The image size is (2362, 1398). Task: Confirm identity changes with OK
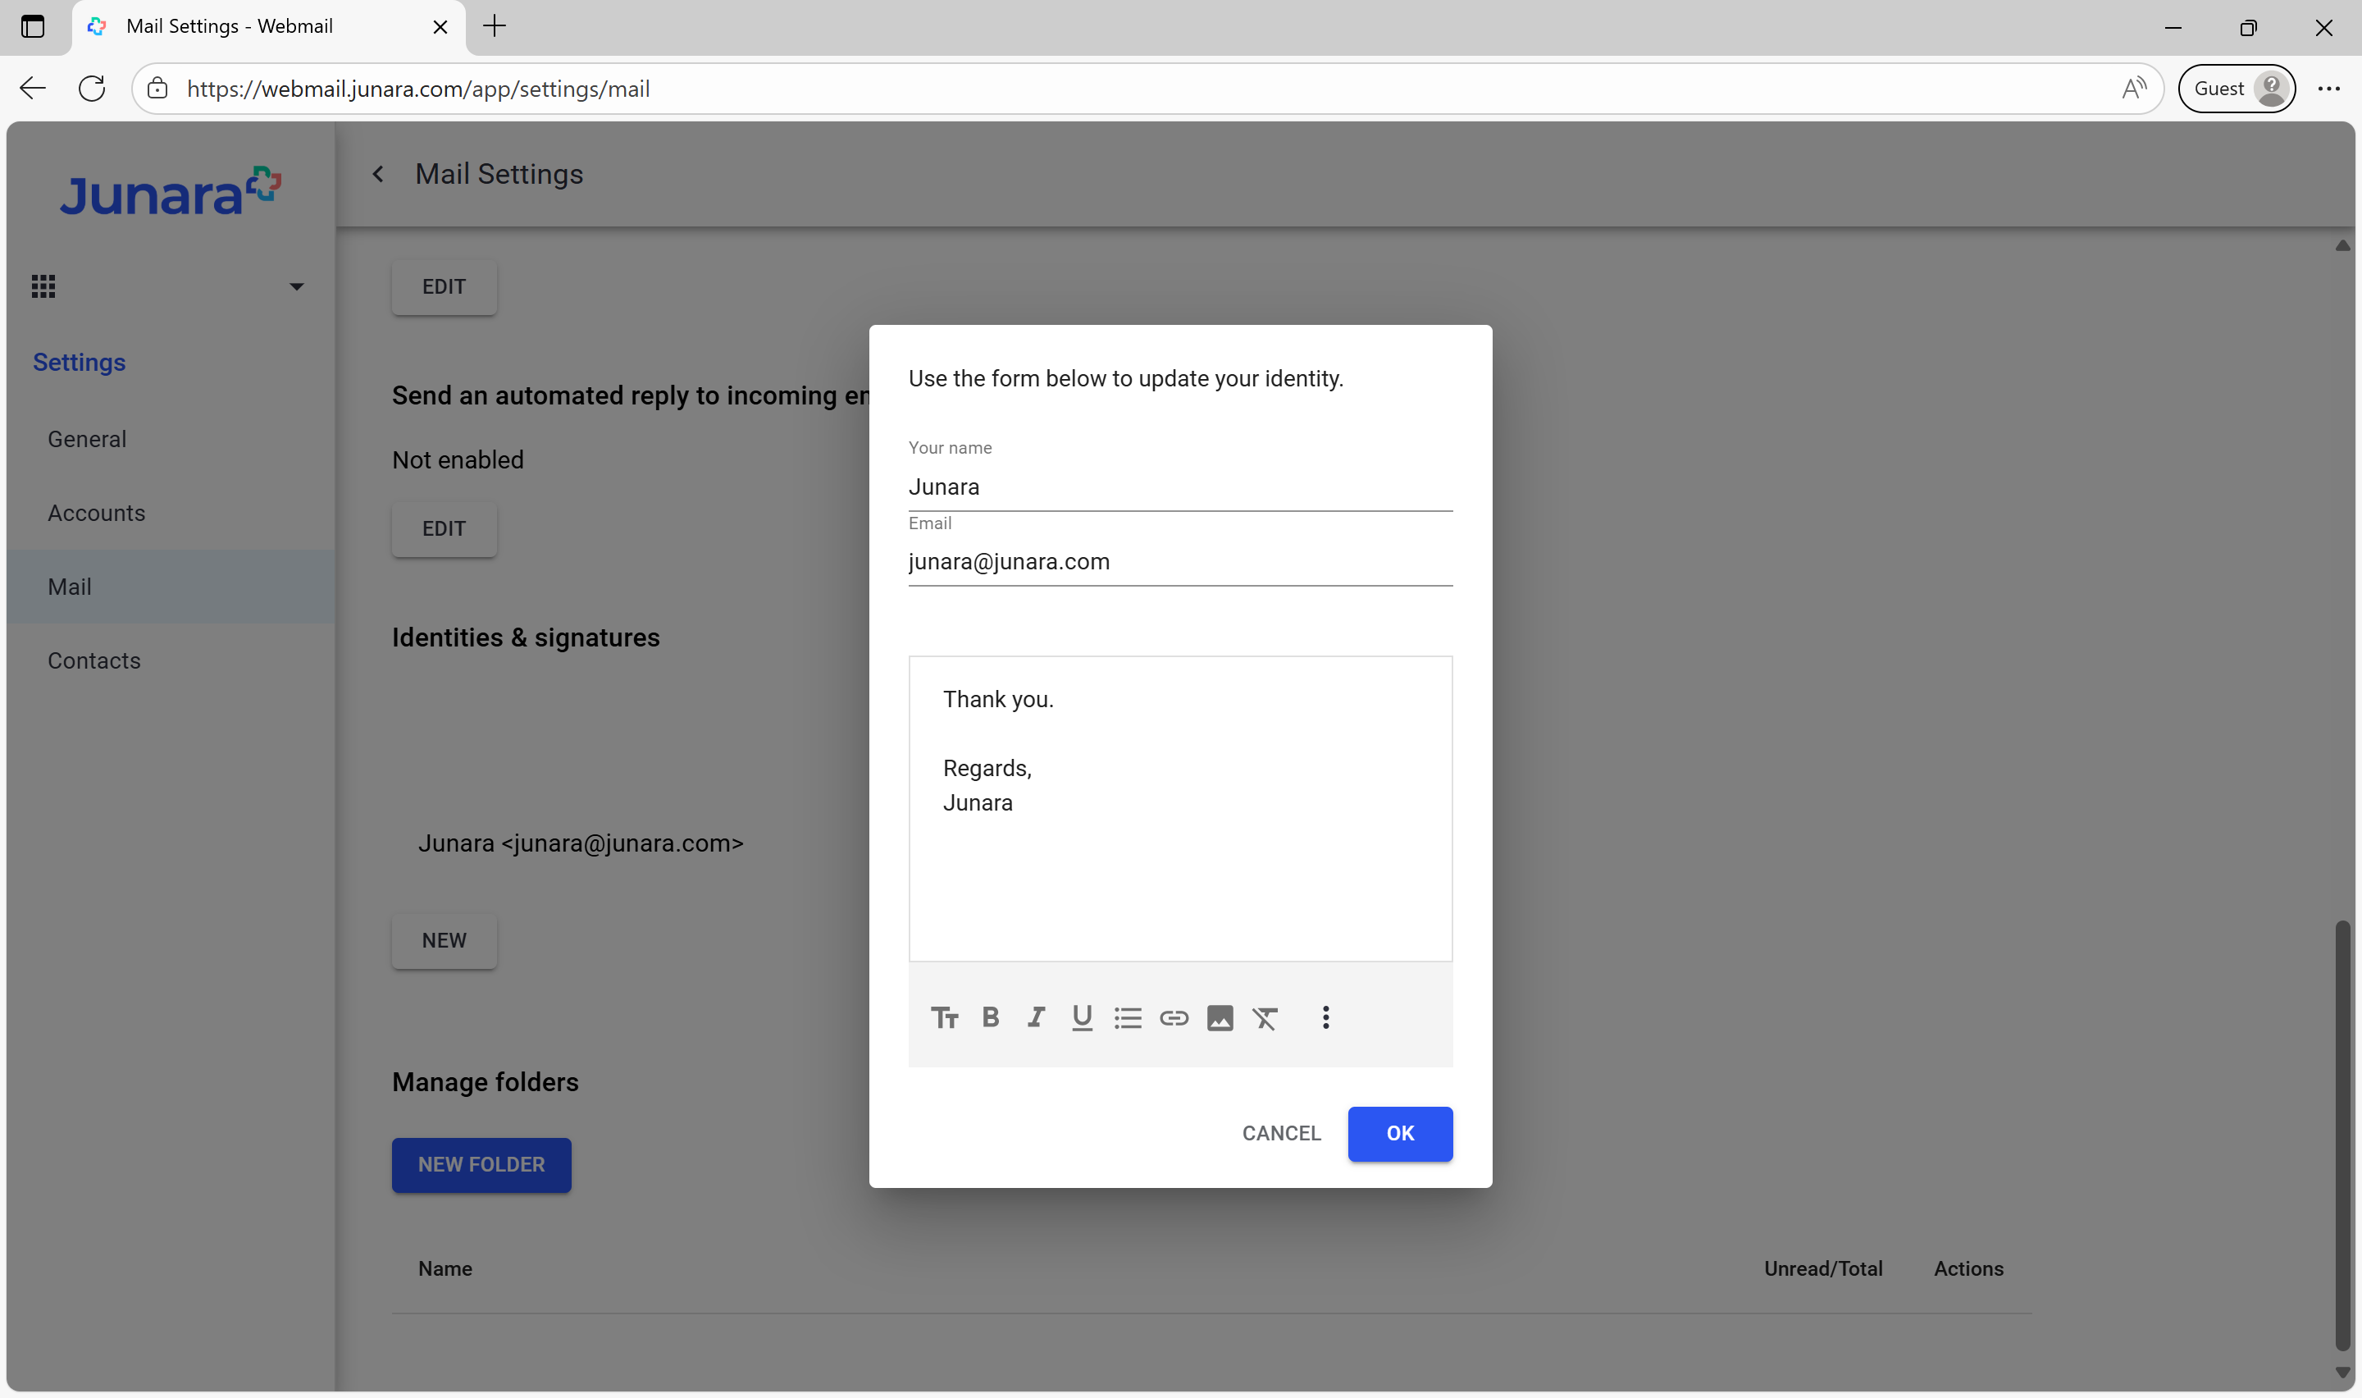(1400, 1133)
